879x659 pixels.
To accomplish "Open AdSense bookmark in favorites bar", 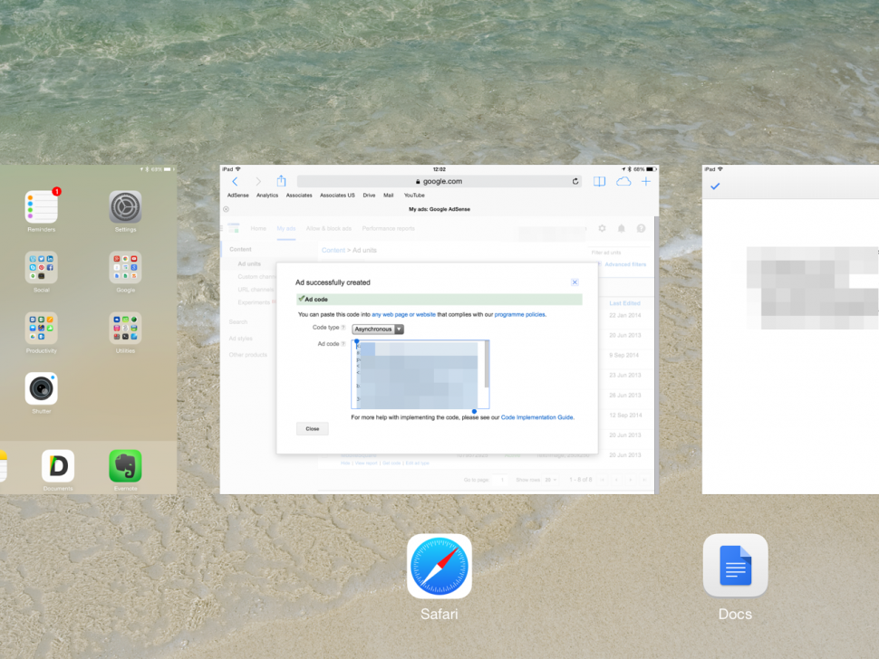I will (237, 196).
